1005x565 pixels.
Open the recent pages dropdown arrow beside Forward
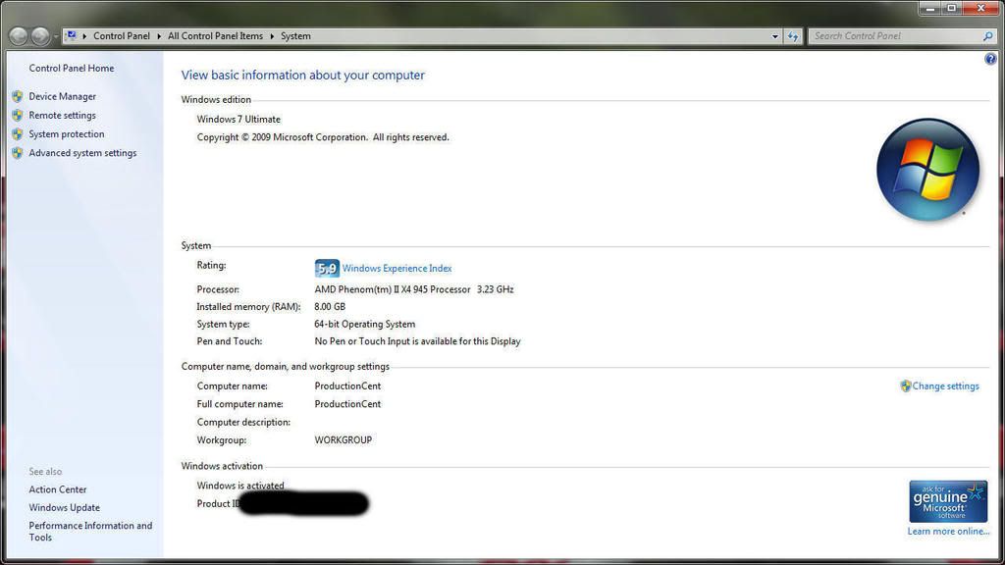click(x=56, y=36)
